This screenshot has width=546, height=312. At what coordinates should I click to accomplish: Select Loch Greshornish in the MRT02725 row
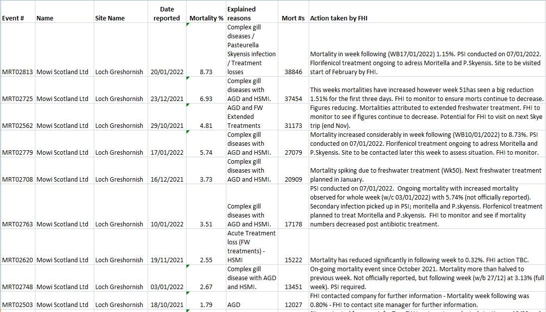tap(118, 99)
